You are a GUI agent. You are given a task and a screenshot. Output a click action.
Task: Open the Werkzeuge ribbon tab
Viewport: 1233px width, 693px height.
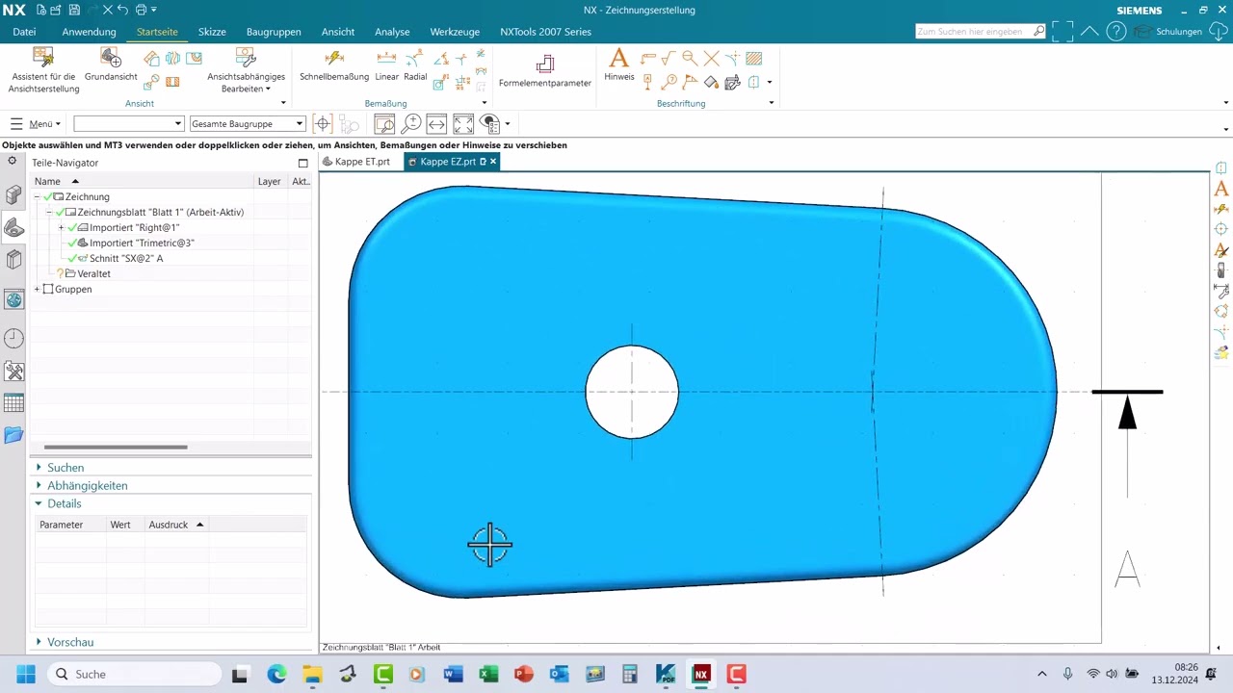[455, 32]
